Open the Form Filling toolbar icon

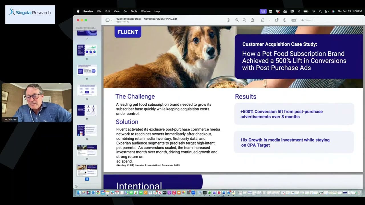click(294, 20)
